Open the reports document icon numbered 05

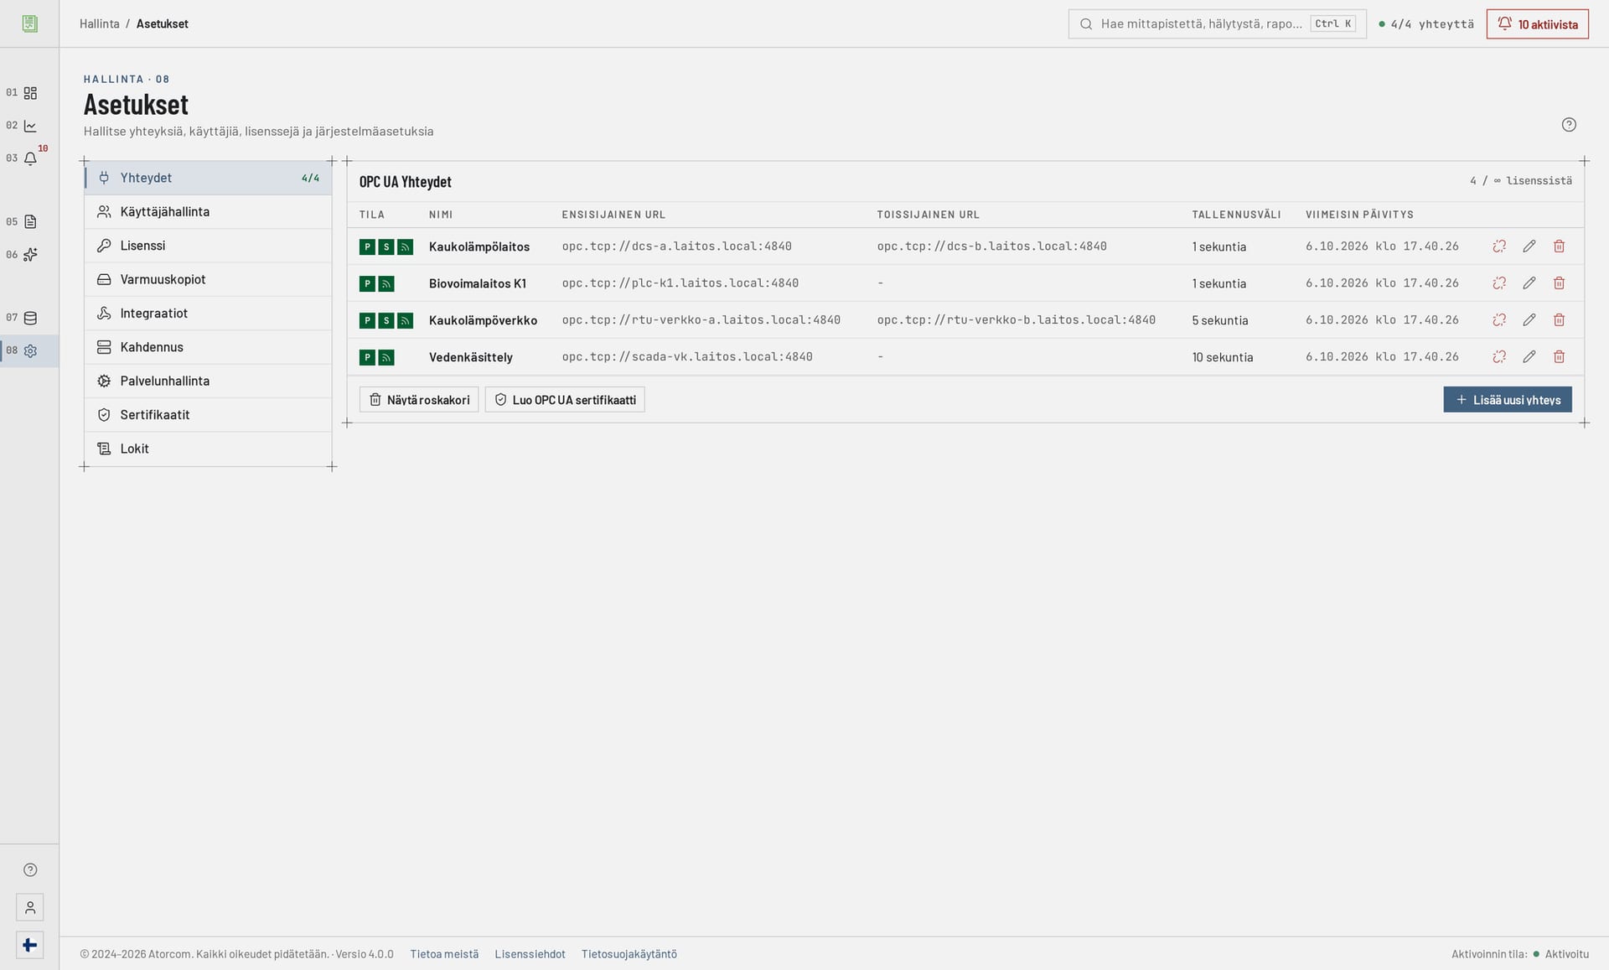(x=30, y=222)
